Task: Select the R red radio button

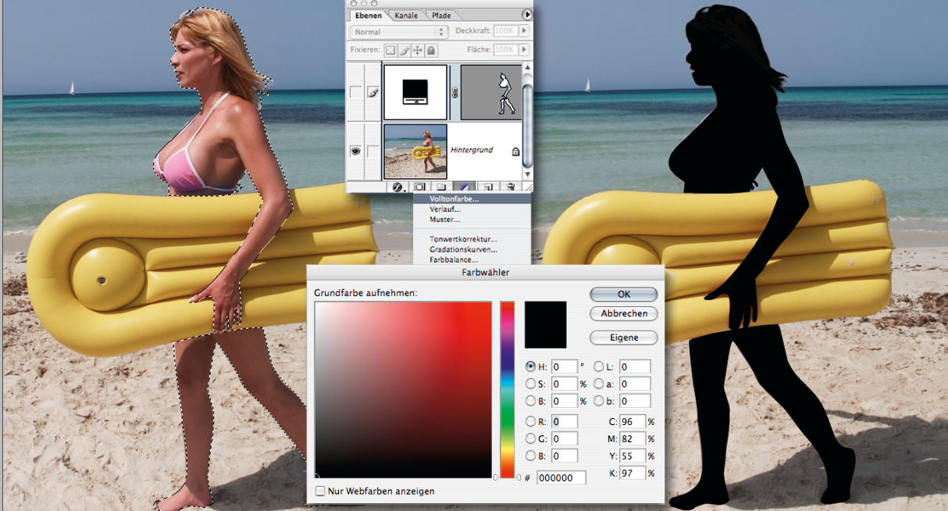Action: [531, 421]
